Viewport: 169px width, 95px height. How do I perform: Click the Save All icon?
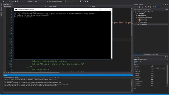(x=18, y=1)
